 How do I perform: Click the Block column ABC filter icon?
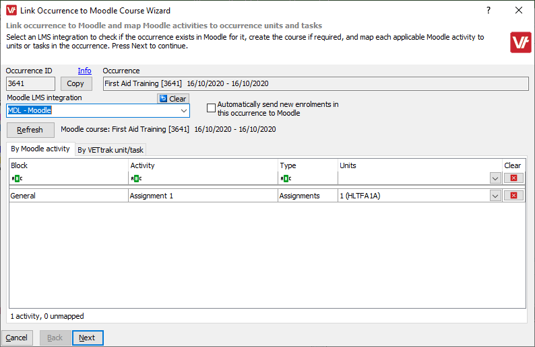(x=17, y=178)
